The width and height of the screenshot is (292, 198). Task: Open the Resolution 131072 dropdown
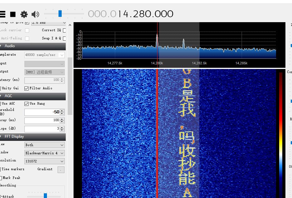(44, 161)
